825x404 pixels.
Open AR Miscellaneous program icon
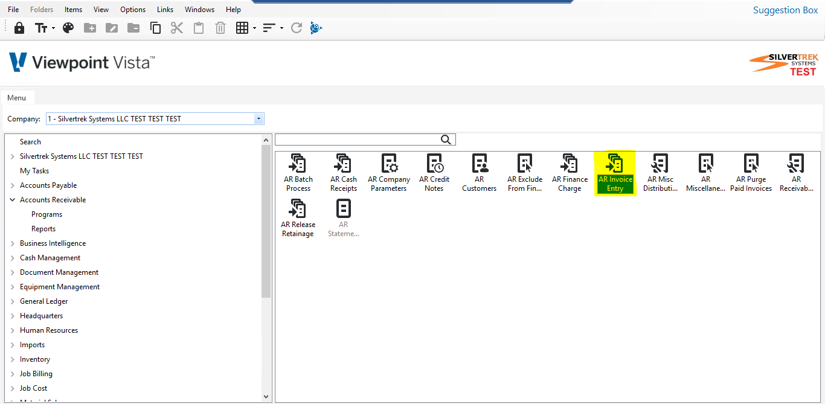tap(706, 173)
